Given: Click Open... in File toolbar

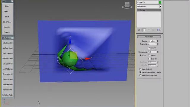Looking at the screenshot, I should [7, 11].
